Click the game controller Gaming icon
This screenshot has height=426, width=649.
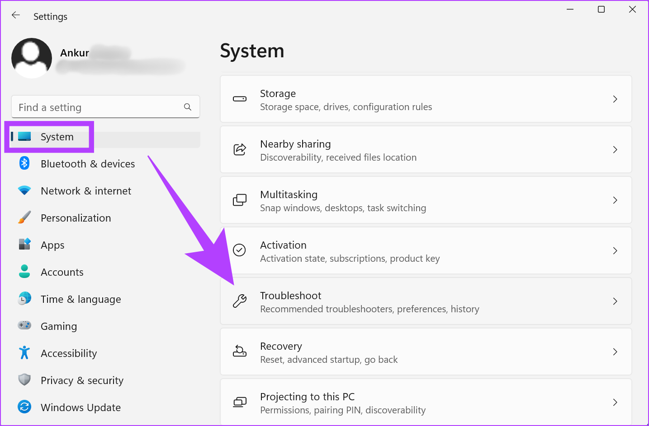pyautogui.click(x=24, y=325)
